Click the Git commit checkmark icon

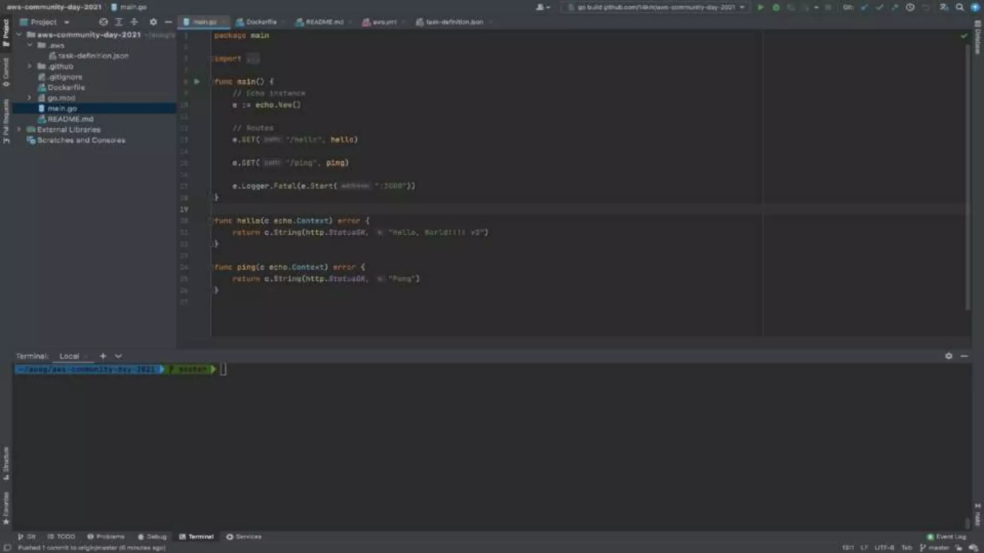(x=879, y=7)
